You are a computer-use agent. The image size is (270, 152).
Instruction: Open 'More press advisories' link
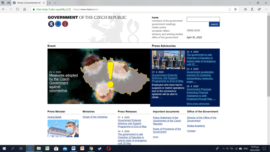tap(198, 104)
